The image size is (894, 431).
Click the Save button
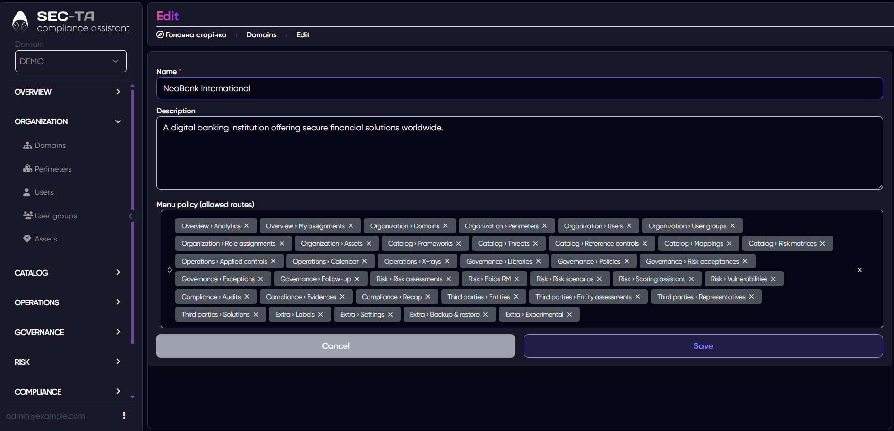coord(703,346)
